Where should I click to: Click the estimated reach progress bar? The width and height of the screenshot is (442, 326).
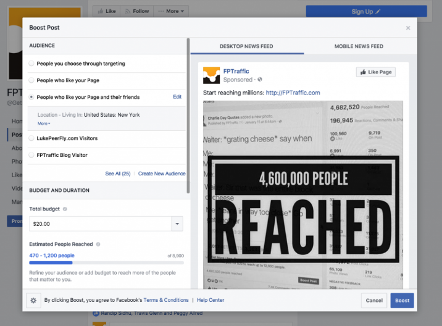point(107,263)
